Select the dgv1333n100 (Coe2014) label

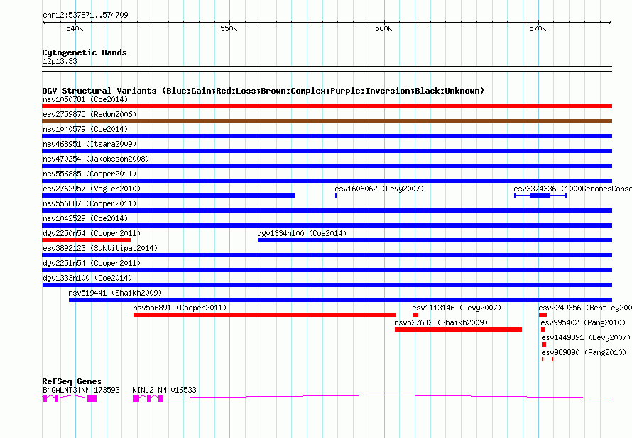coord(87,278)
